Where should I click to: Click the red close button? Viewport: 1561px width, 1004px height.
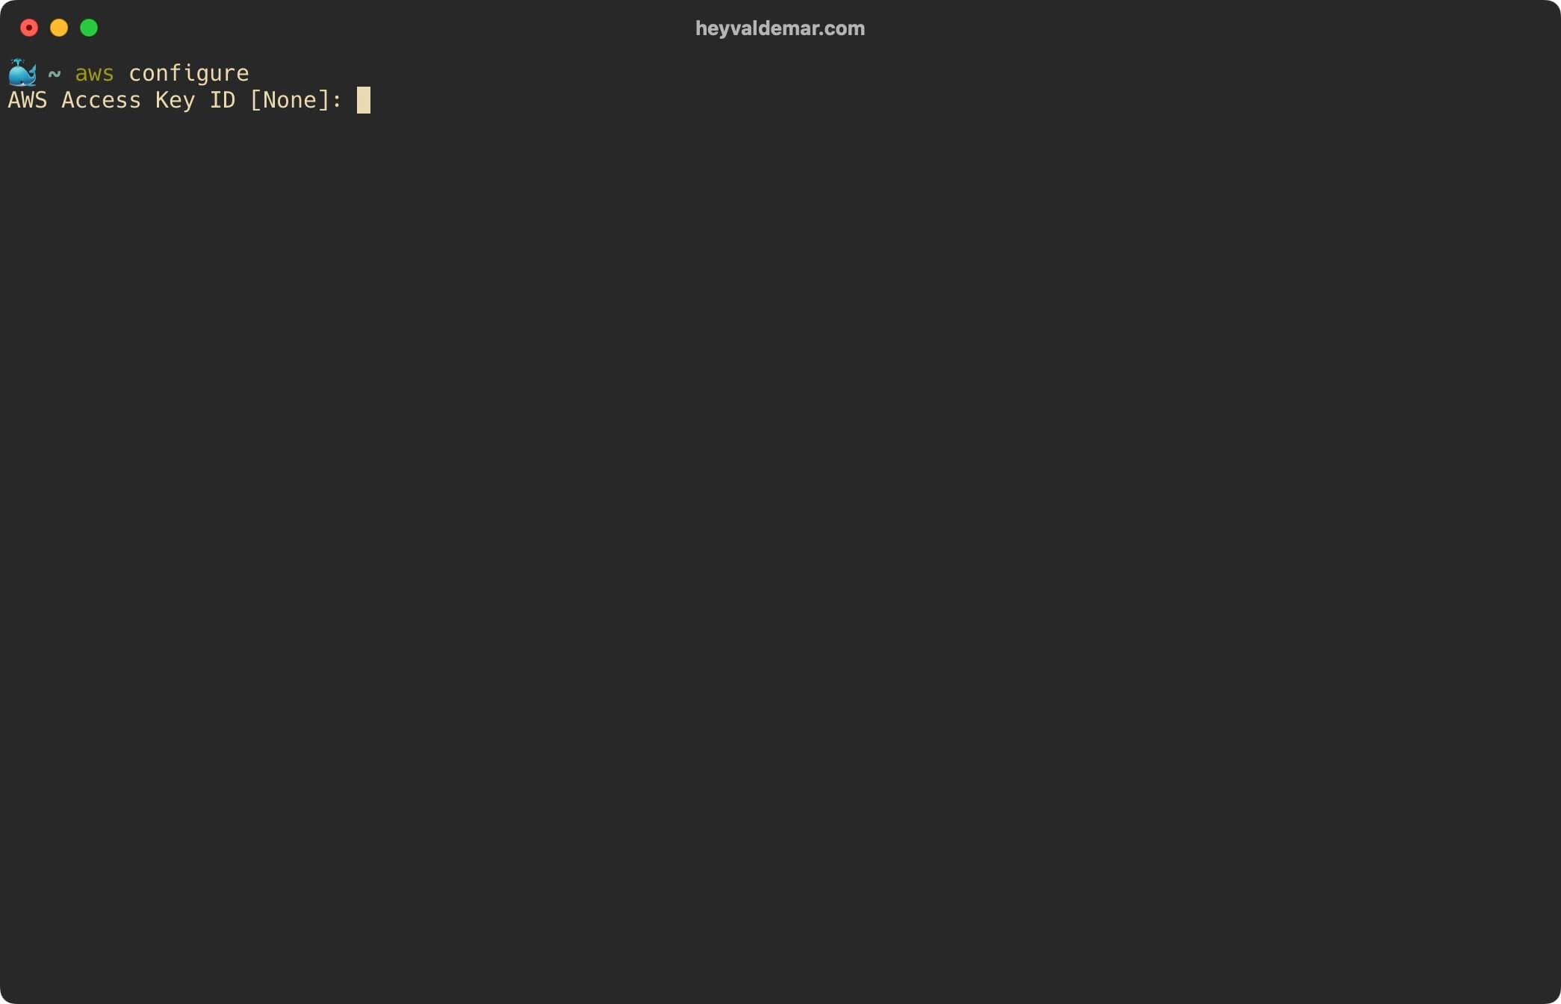[x=28, y=26]
